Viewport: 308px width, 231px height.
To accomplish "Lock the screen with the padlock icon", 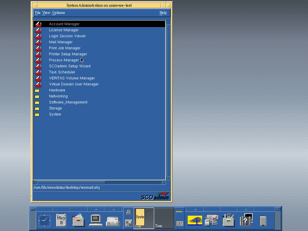I will tap(128, 212).
